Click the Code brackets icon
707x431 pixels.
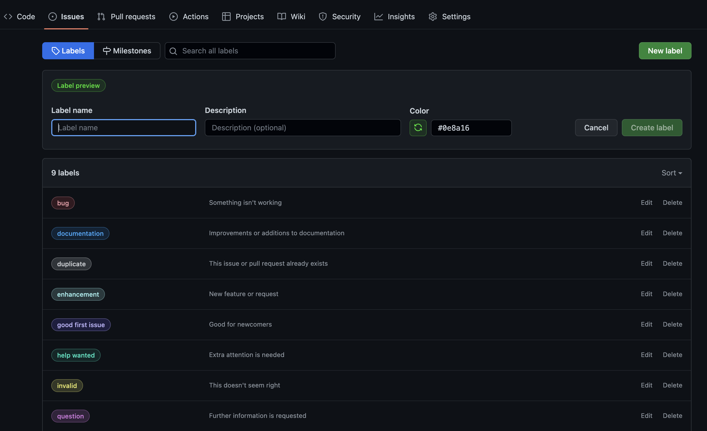pyautogui.click(x=8, y=17)
